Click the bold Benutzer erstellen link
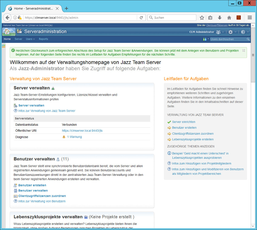The image size is (257, 230). 32,185
